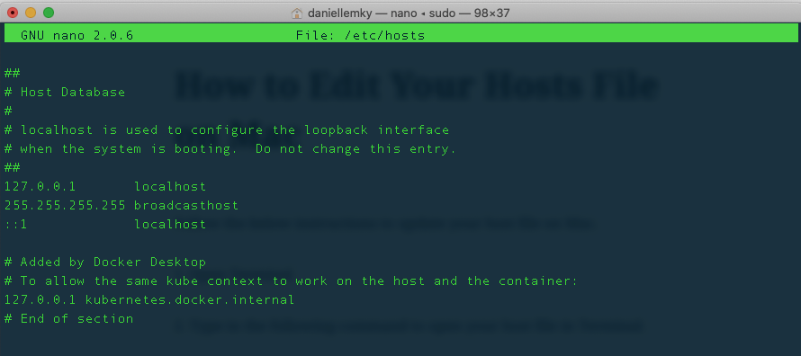Click the first ## line at top

point(12,74)
